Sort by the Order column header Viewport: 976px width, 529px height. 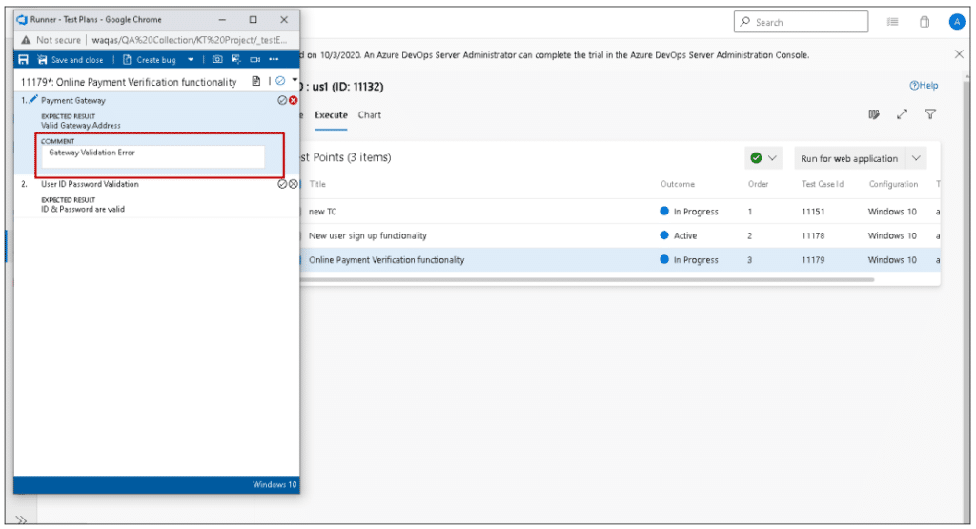[758, 184]
